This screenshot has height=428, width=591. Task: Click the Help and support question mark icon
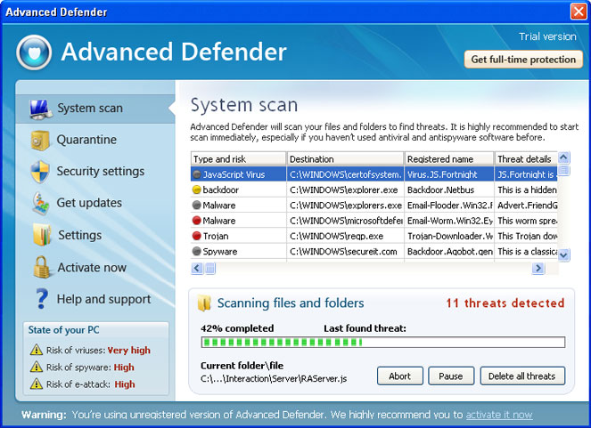(42, 299)
